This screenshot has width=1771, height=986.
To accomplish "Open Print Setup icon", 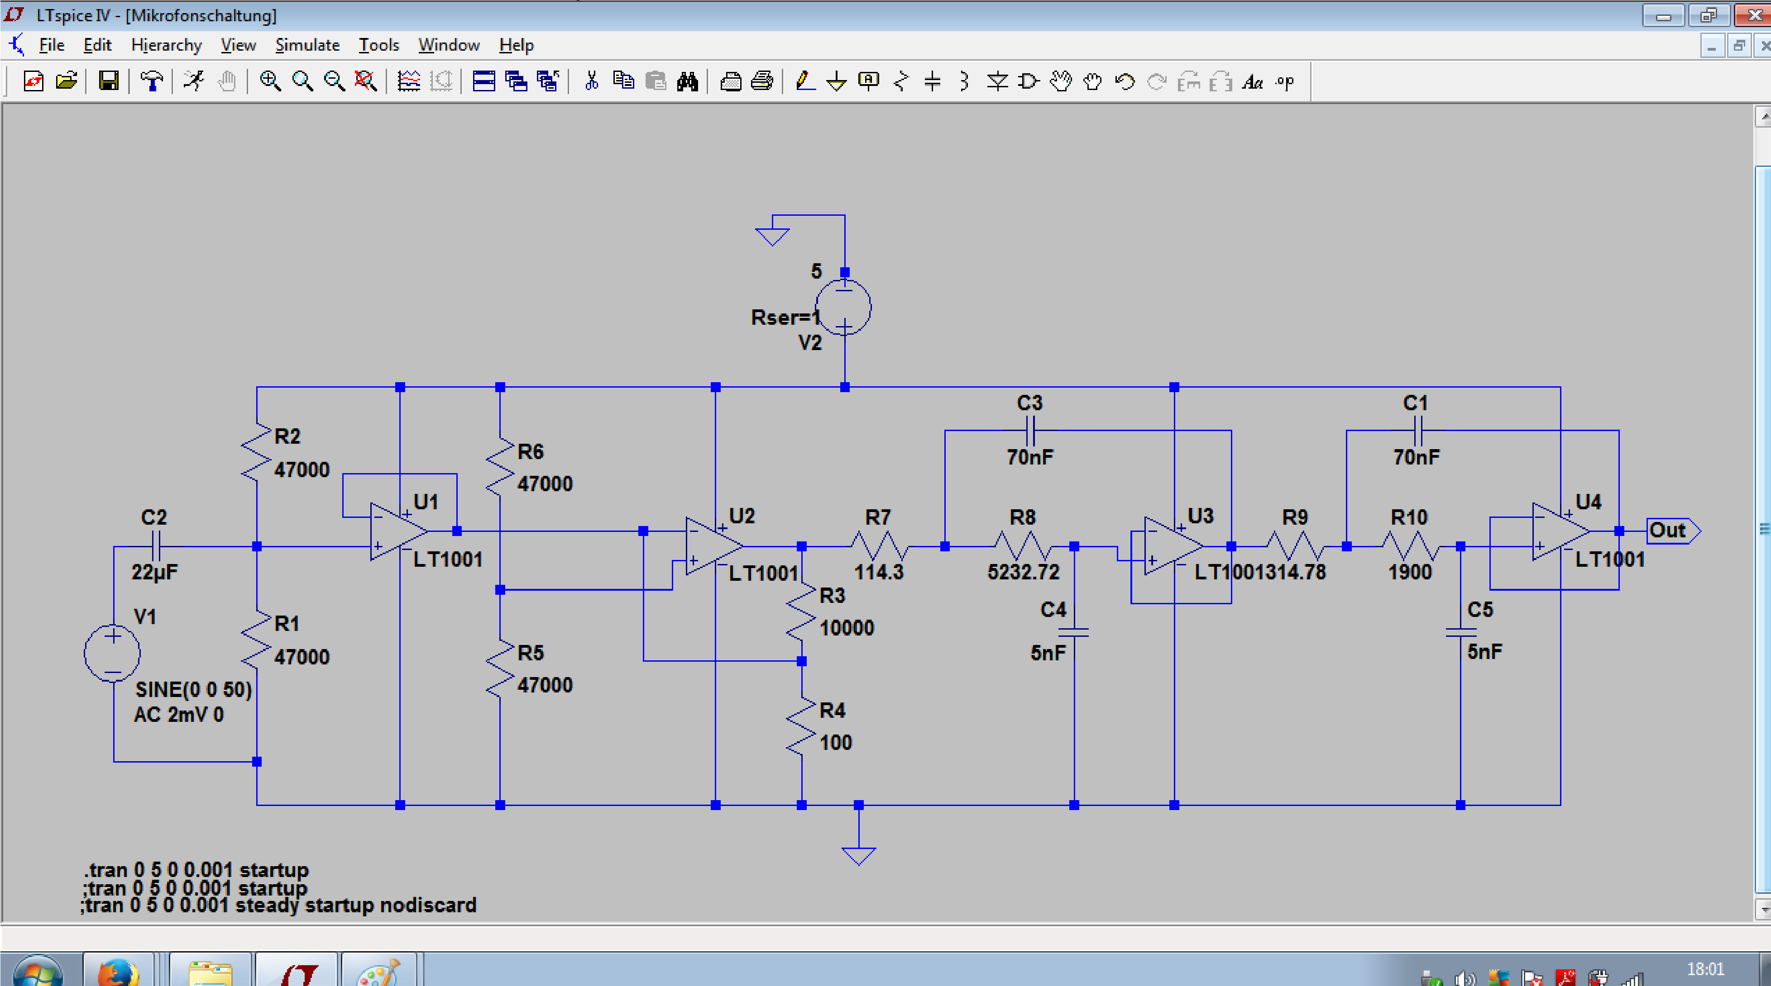I will [x=730, y=81].
